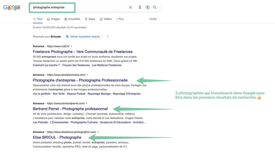The image size is (275, 153).
Task: Click the 'Reportage D'Entreprise' sitelink
Action: pyautogui.click(x=127, y=94)
